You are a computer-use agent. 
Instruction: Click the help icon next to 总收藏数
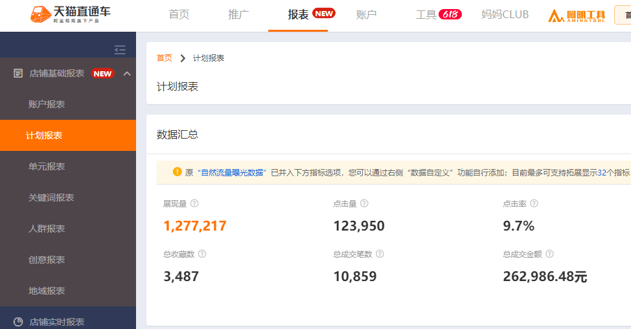click(x=202, y=254)
